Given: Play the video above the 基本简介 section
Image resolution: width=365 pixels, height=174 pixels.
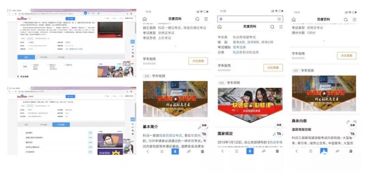Looking at the screenshot, I should click(175, 99).
